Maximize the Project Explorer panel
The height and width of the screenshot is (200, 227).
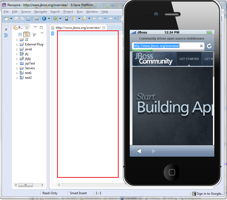pyautogui.click(x=41, y=27)
